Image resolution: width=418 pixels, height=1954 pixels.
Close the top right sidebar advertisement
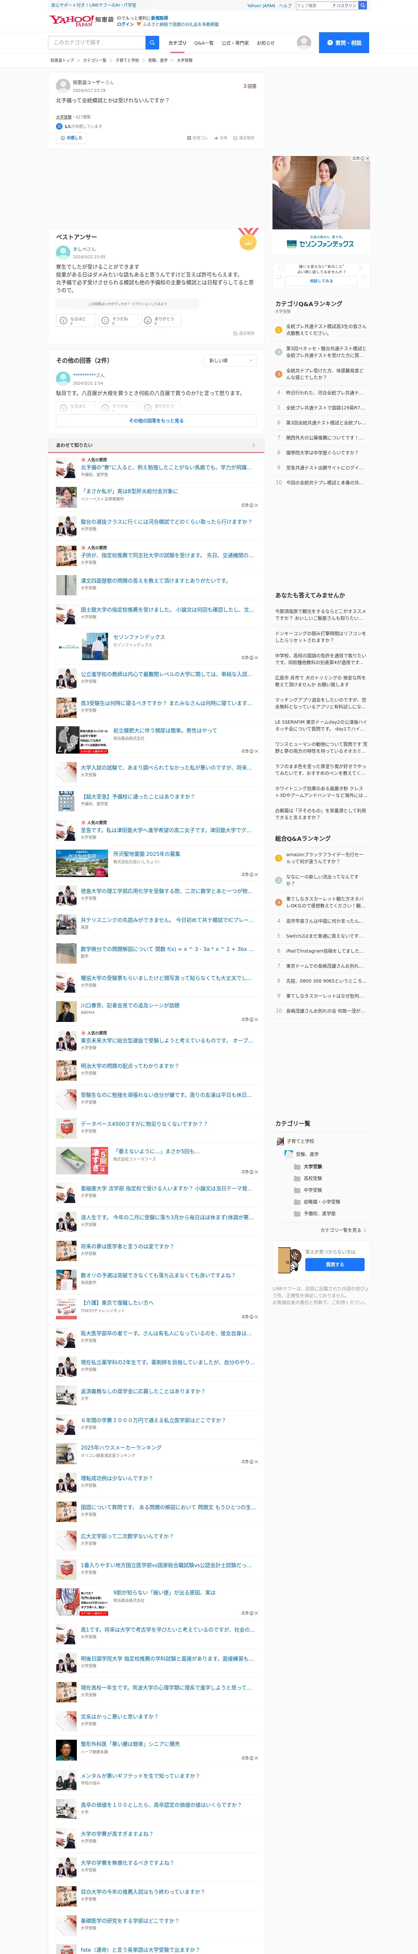coord(367,159)
